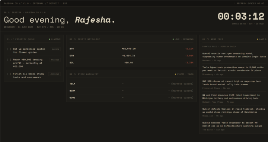
Task: Check off the sprinkler system task
Action: tap(9, 49)
